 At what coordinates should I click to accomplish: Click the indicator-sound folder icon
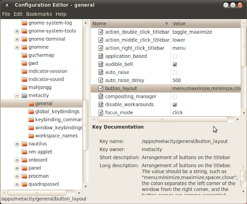pos(24,80)
